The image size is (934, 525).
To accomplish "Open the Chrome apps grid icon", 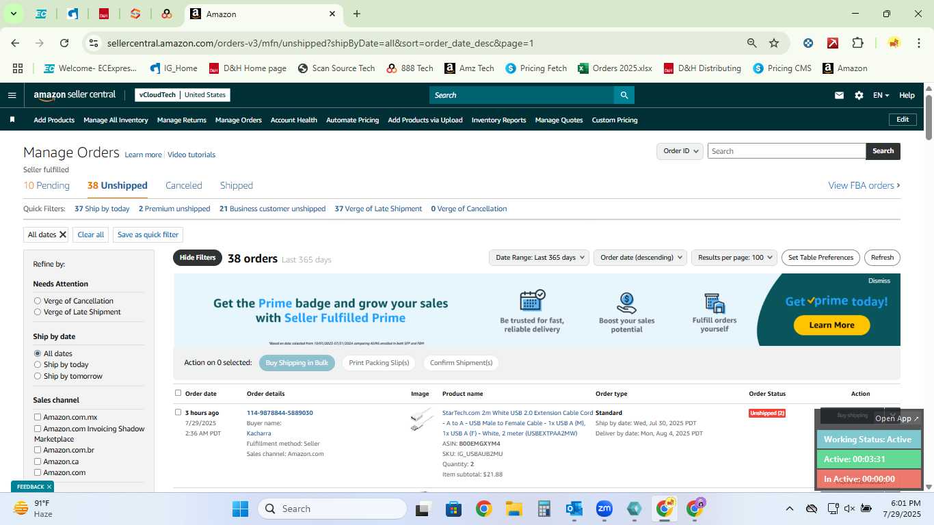I will tap(18, 68).
